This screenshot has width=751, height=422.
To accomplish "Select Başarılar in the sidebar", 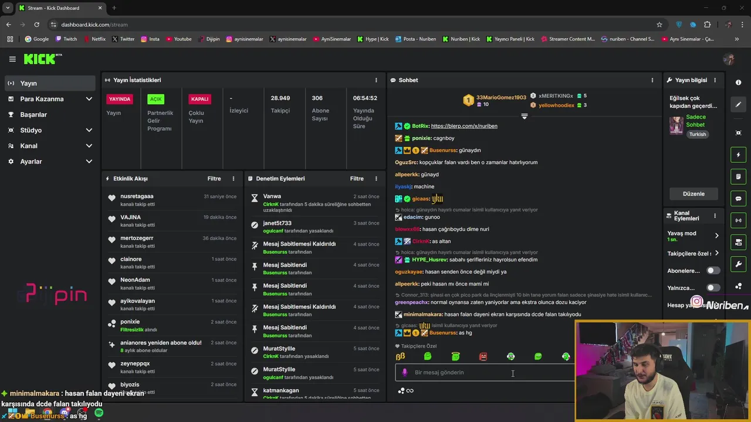I will [50, 115].
